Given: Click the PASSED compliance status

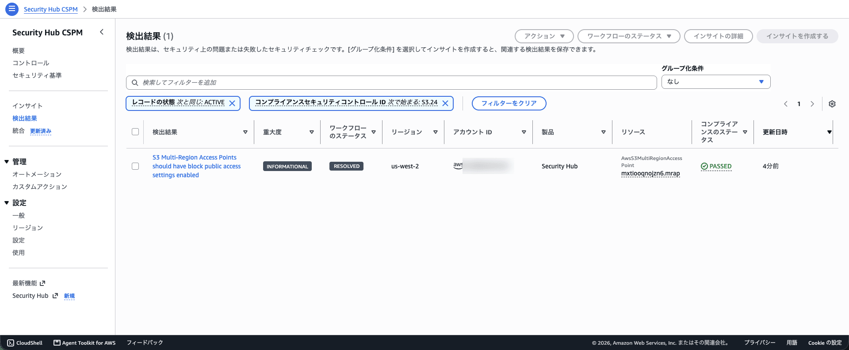Looking at the screenshot, I should (716, 166).
